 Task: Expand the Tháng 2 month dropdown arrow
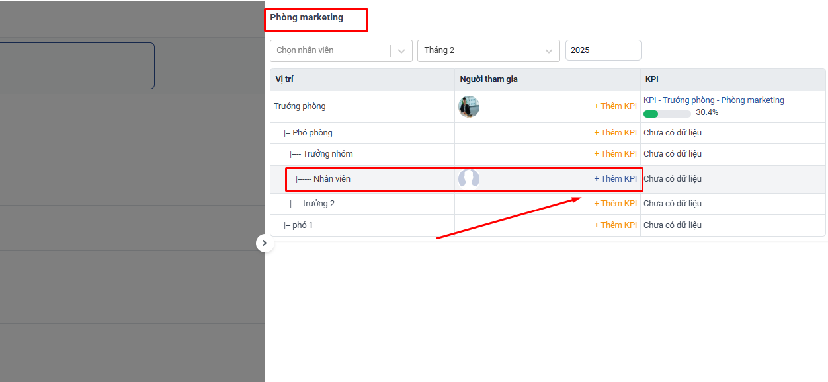548,51
